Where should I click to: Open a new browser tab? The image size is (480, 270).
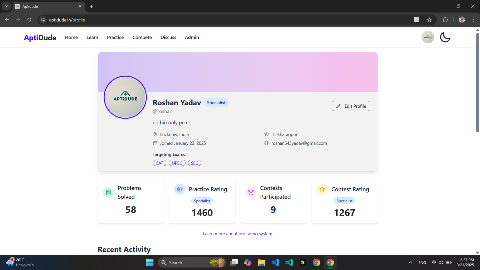point(91,6)
